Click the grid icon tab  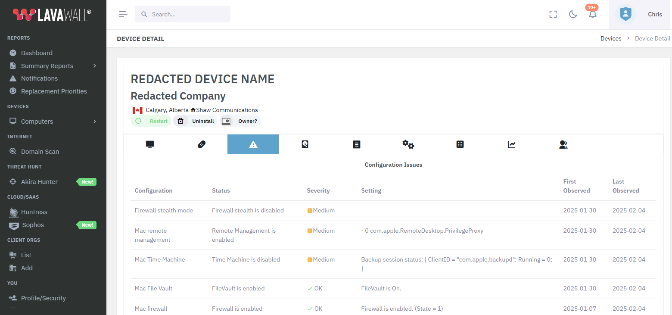click(x=460, y=144)
